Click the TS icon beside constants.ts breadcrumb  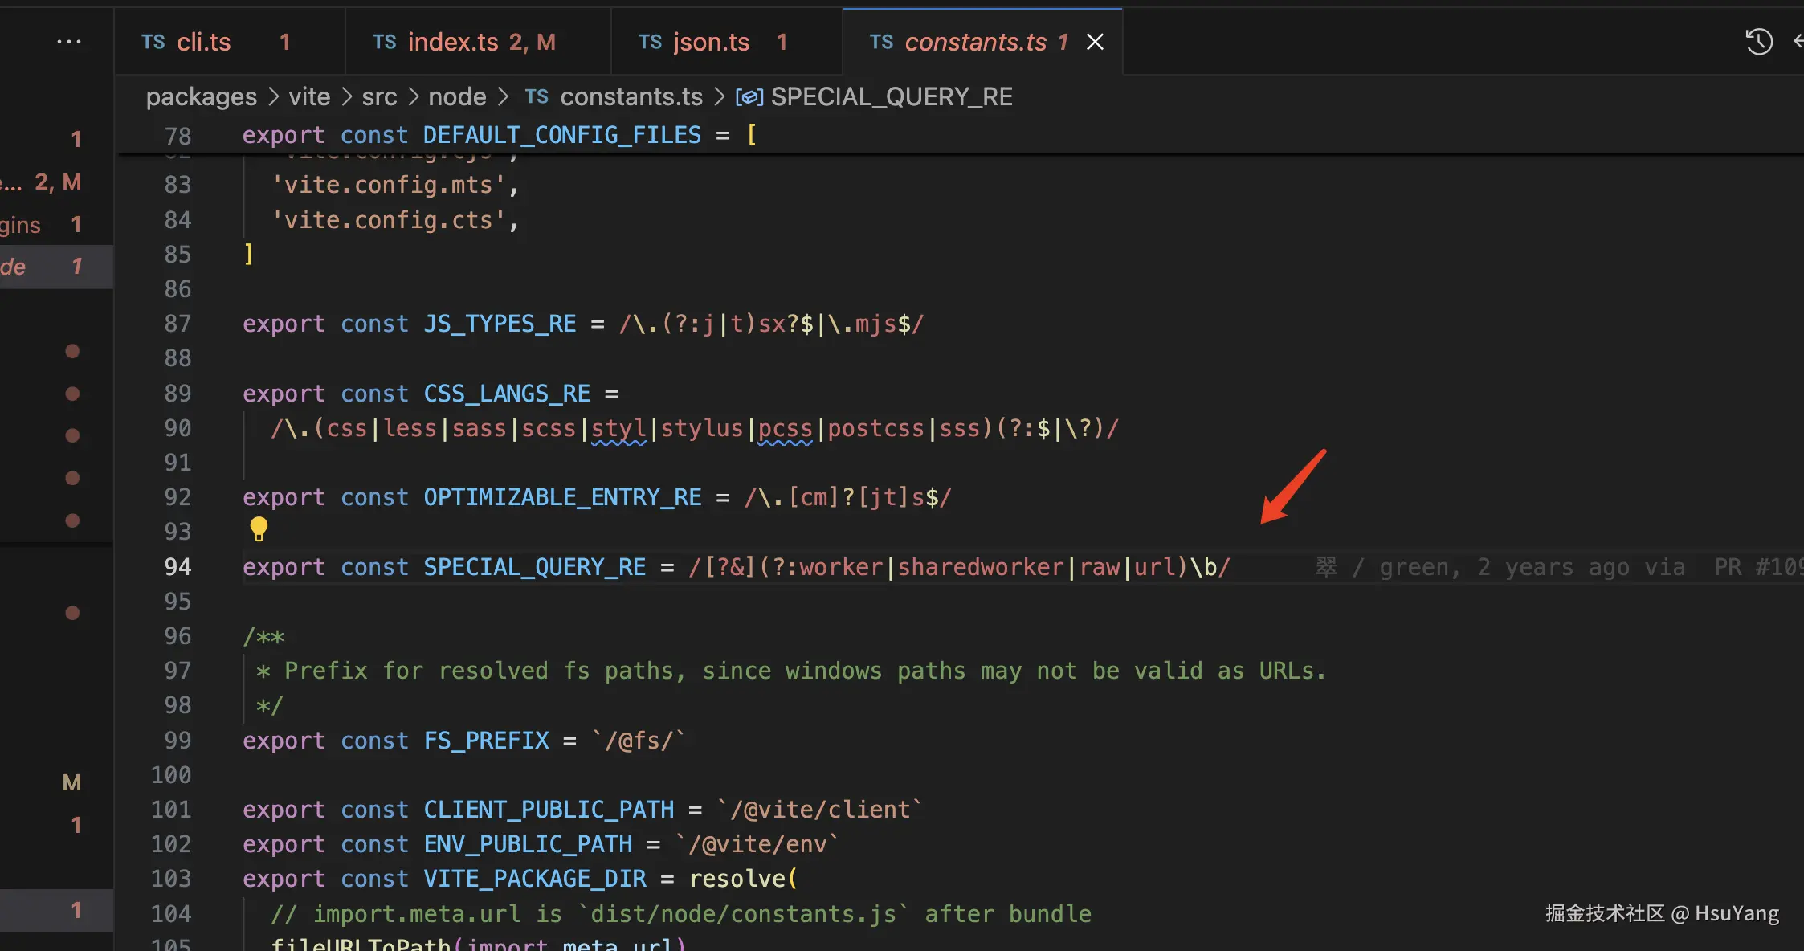537,97
